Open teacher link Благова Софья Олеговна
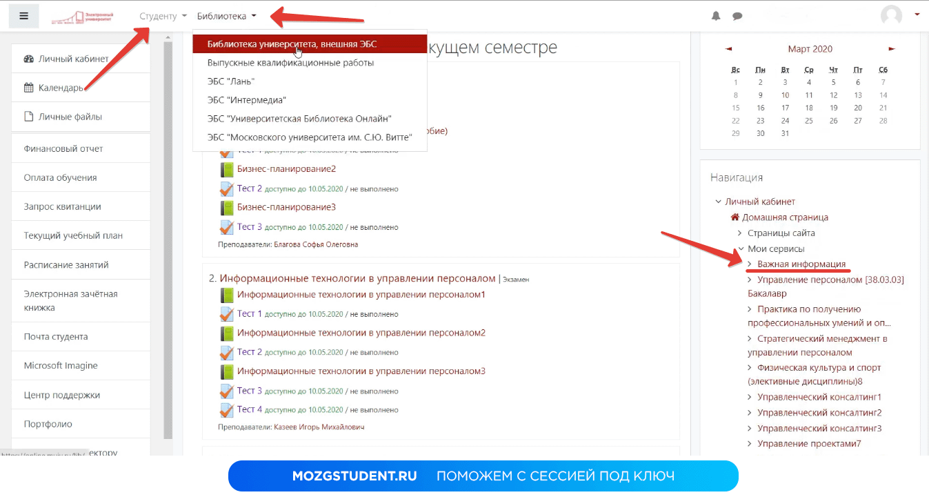 pyautogui.click(x=316, y=244)
